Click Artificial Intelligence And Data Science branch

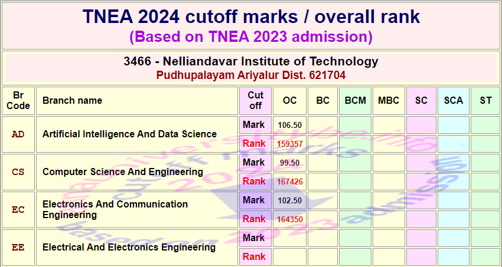coord(129,134)
